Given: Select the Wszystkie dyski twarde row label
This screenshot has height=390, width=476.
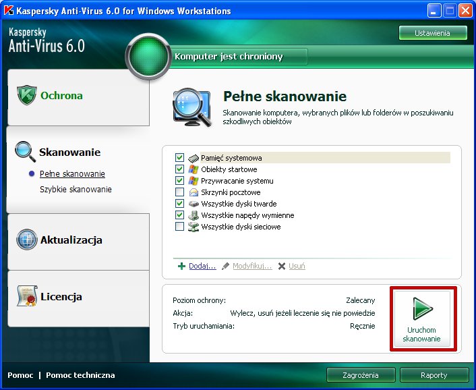Looking at the screenshot, I should tap(239, 204).
